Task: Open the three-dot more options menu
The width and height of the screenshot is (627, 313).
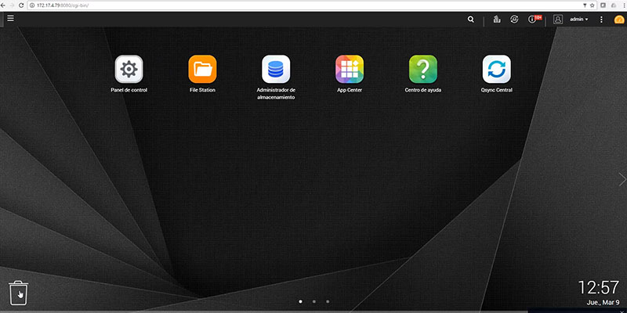Action: tap(601, 19)
